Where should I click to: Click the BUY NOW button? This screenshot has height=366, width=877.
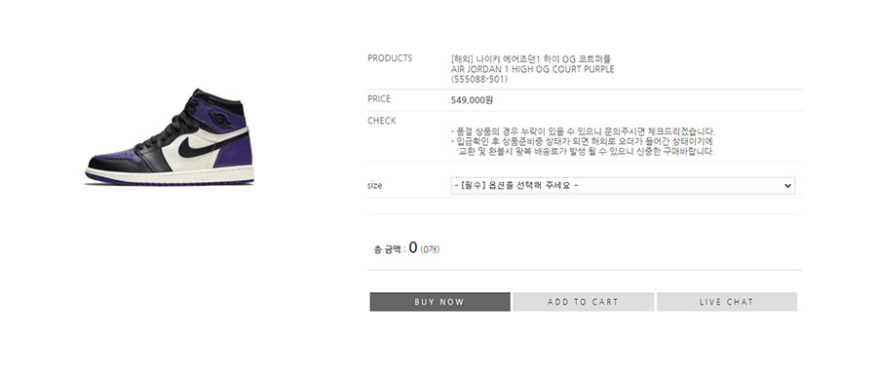(x=439, y=302)
